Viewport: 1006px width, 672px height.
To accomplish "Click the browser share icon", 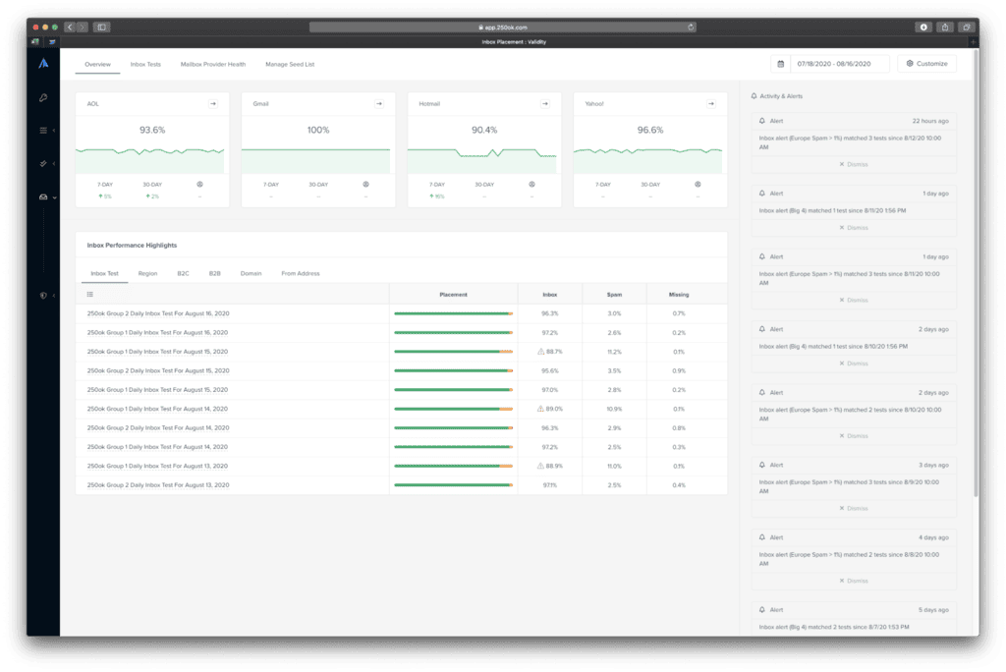I will (944, 27).
